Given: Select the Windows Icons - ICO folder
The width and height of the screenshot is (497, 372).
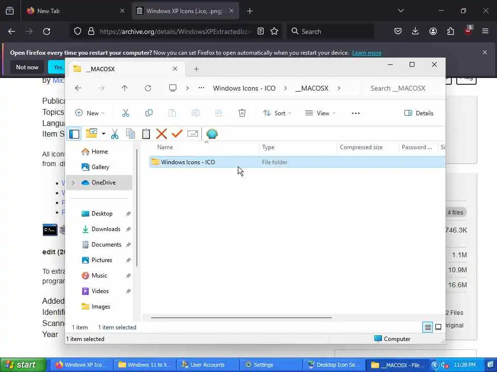Looking at the screenshot, I should (298, 162).
